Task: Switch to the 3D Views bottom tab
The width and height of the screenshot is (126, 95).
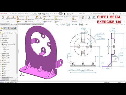Action: (x=14, y=81)
